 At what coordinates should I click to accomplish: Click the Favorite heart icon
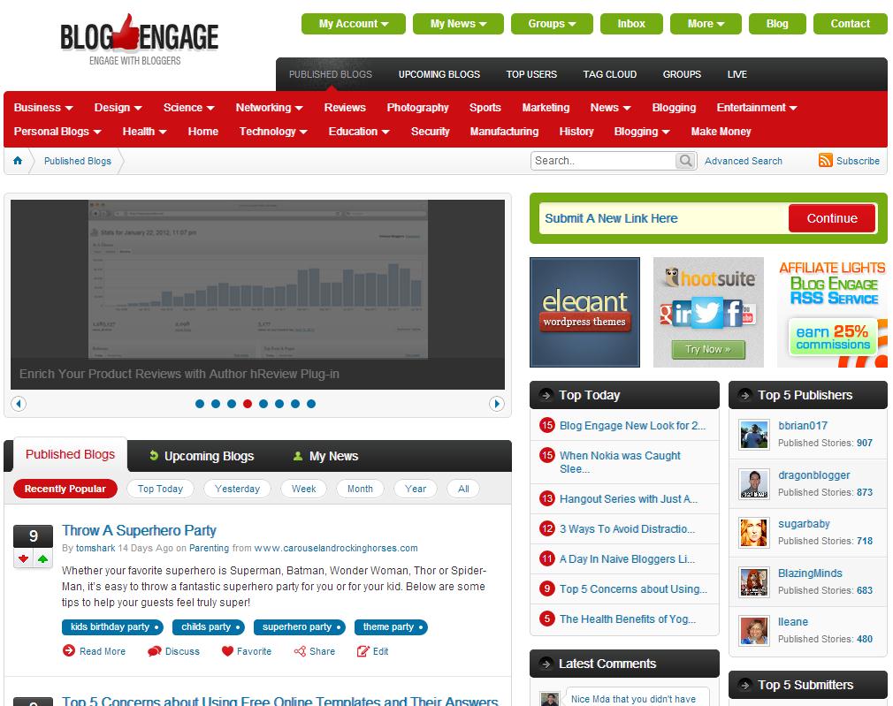tap(227, 650)
